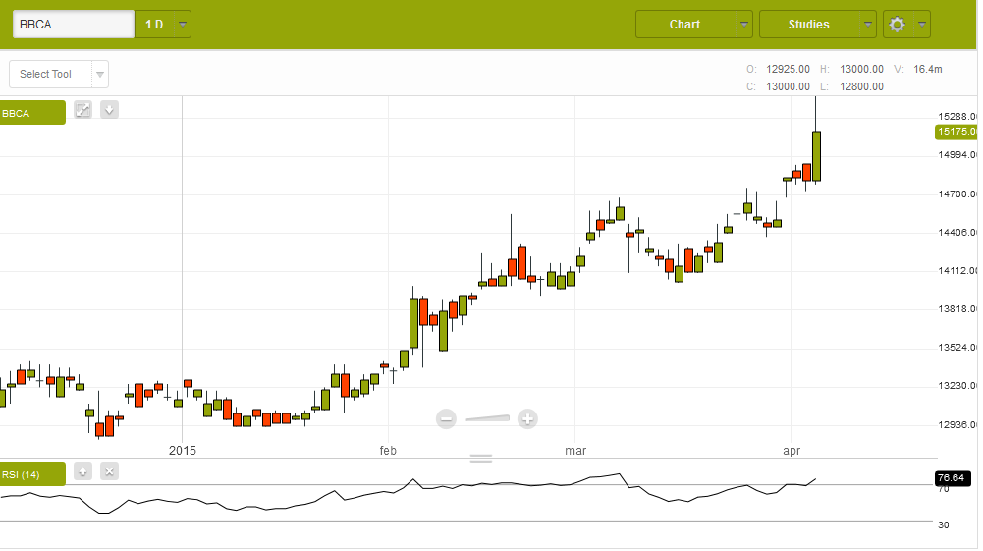Screen dimensions: 983x551
Task: Open chart settings gear icon
Action: (x=897, y=25)
